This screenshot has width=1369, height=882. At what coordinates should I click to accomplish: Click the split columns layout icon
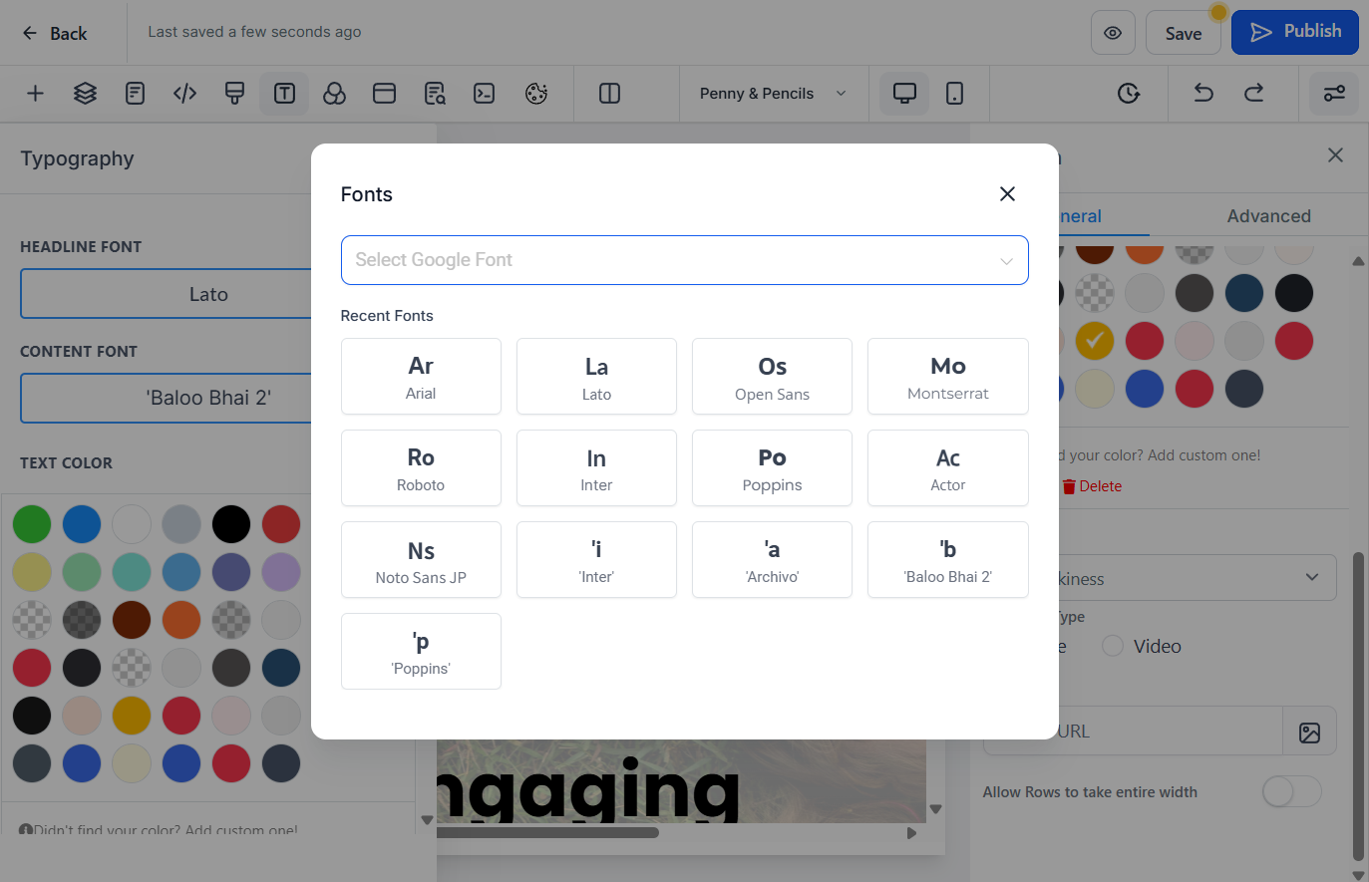609,94
